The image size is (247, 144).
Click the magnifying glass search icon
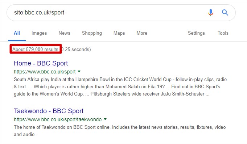click(225, 12)
